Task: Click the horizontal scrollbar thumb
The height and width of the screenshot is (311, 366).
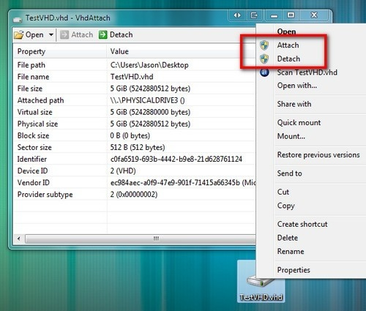Action: pyautogui.click(x=141, y=239)
